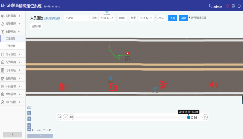Collapse the sidebar with bottom arrow button
The height and width of the screenshot is (139, 243).
[12, 134]
